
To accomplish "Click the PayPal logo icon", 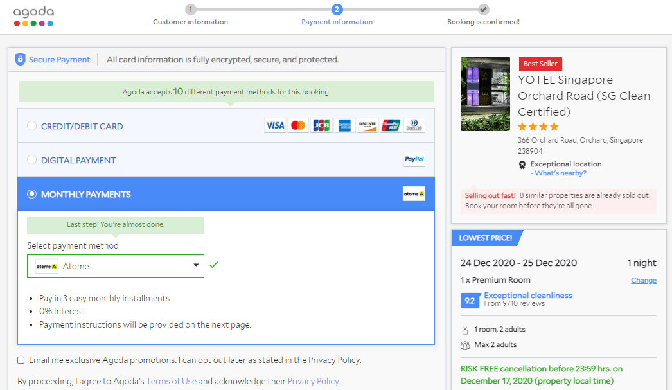I will [x=414, y=159].
